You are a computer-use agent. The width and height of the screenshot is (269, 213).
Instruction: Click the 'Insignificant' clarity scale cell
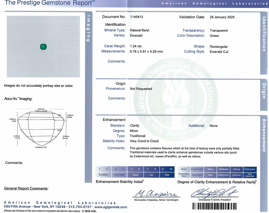click(x=197, y=169)
